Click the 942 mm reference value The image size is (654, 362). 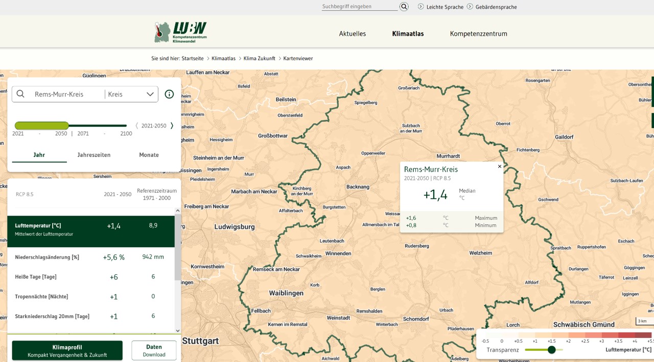click(153, 257)
